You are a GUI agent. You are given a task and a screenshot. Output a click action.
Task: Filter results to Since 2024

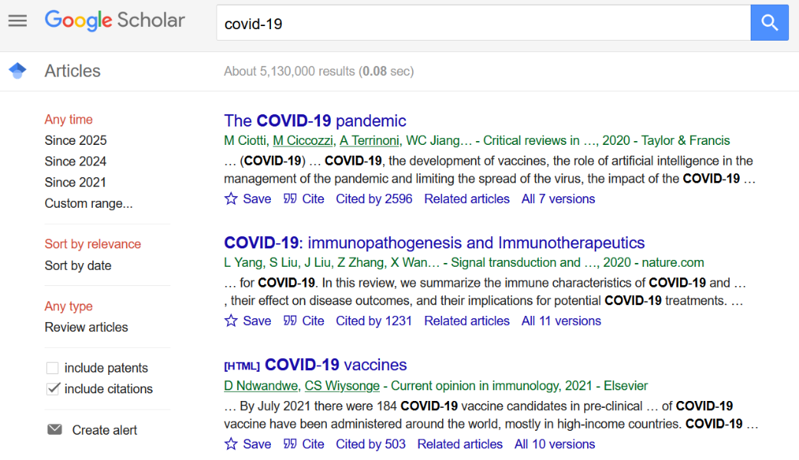[75, 161]
